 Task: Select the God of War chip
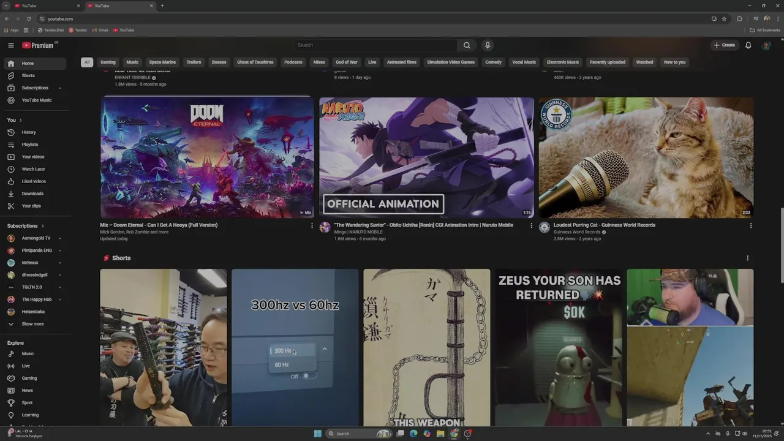click(x=346, y=62)
